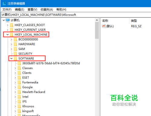Open the 帮助(H) menu
The image size is (151, 116).
tap(61, 10)
